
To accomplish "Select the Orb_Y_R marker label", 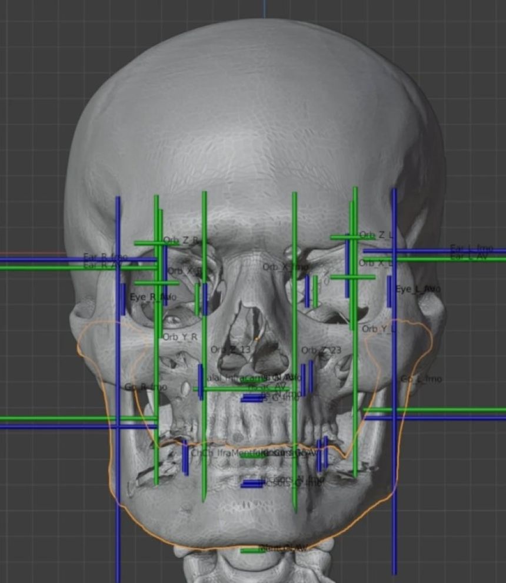I will coord(180,337).
